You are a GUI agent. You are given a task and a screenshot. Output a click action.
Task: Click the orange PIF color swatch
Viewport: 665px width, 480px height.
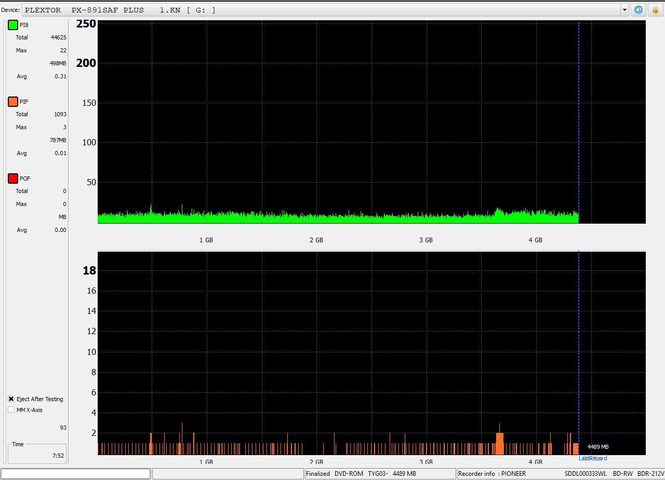[13, 102]
